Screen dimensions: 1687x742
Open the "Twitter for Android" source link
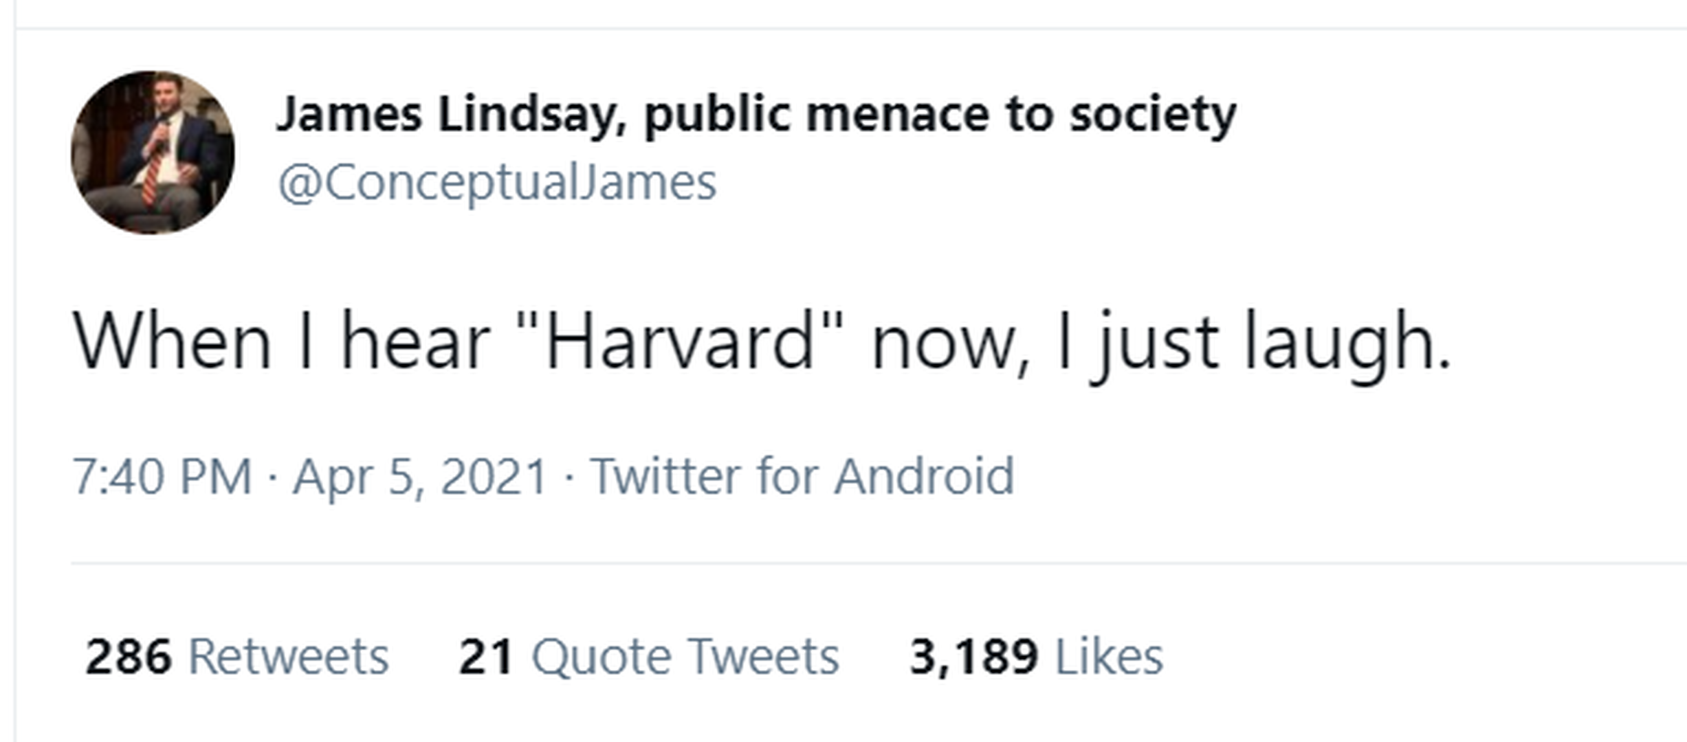click(802, 476)
